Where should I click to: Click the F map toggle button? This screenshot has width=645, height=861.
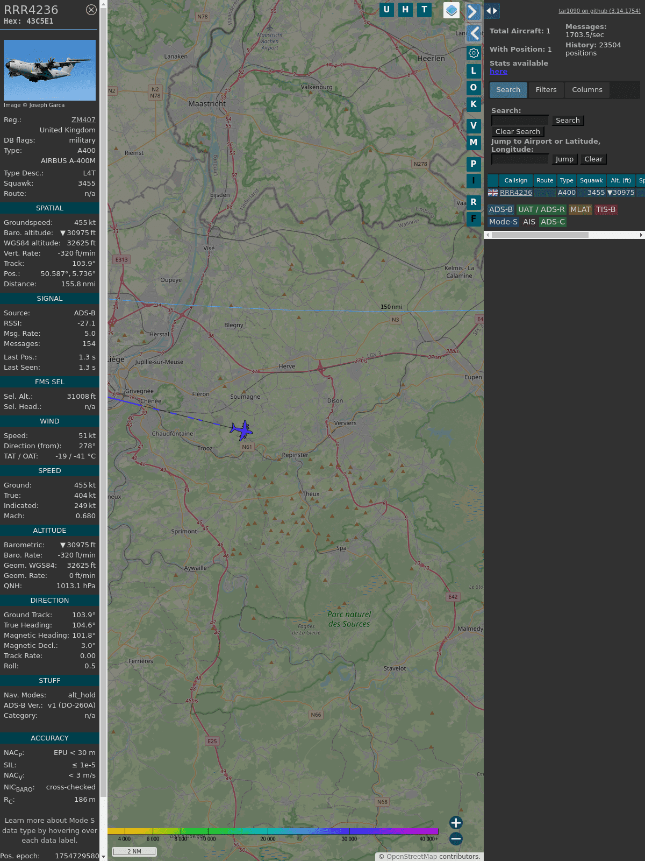[x=474, y=218]
